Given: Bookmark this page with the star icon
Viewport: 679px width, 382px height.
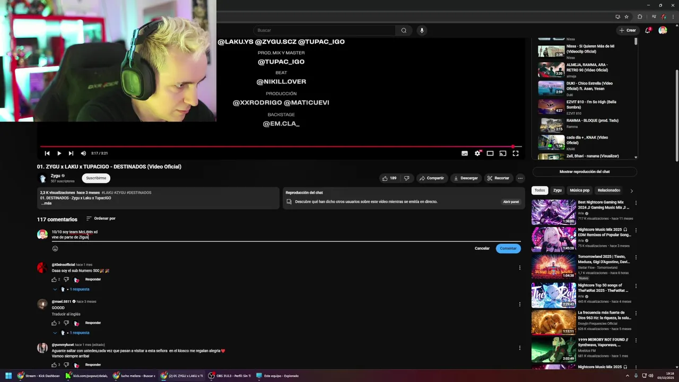Looking at the screenshot, I should 626,16.
